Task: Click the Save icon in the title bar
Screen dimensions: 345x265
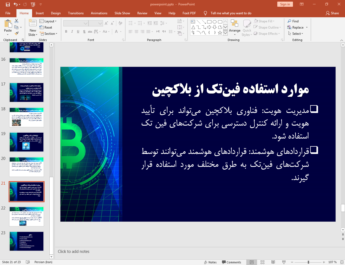Action: [8, 4]
